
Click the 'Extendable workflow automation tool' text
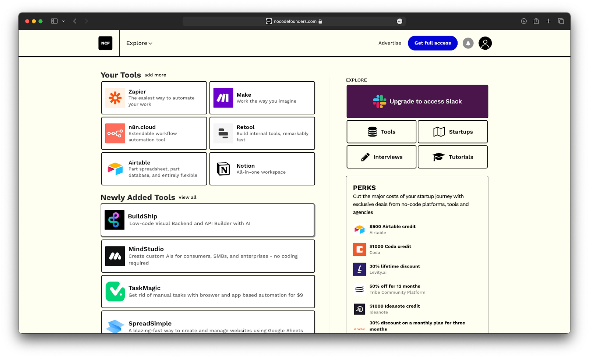152,137
